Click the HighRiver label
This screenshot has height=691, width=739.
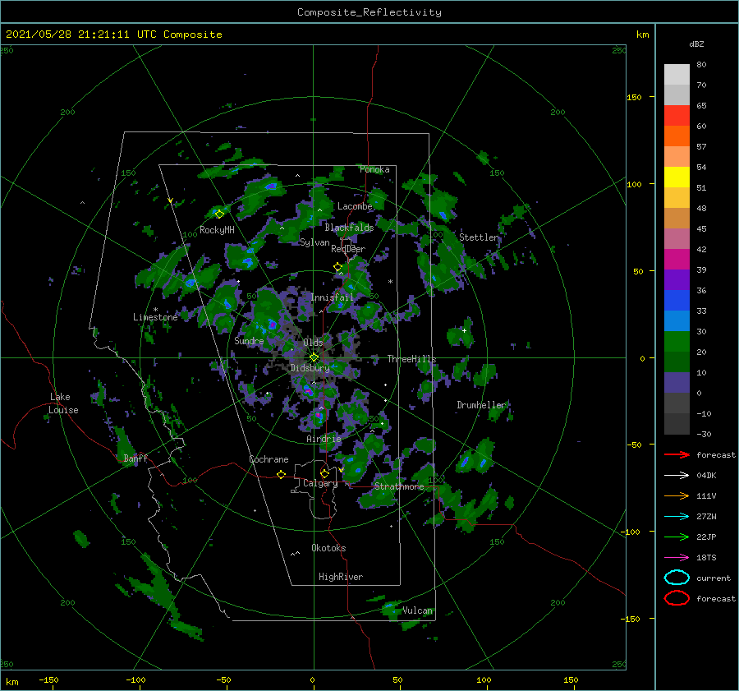coord(341,577)
